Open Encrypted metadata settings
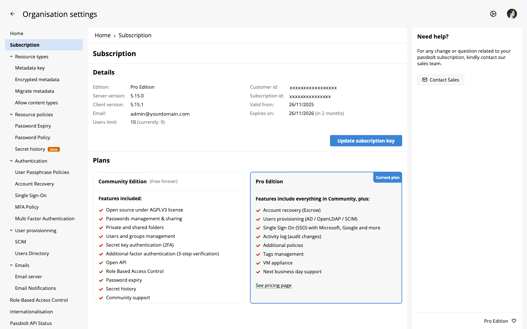The width and height of the screenshot is (527, 329). coord(37,80)
